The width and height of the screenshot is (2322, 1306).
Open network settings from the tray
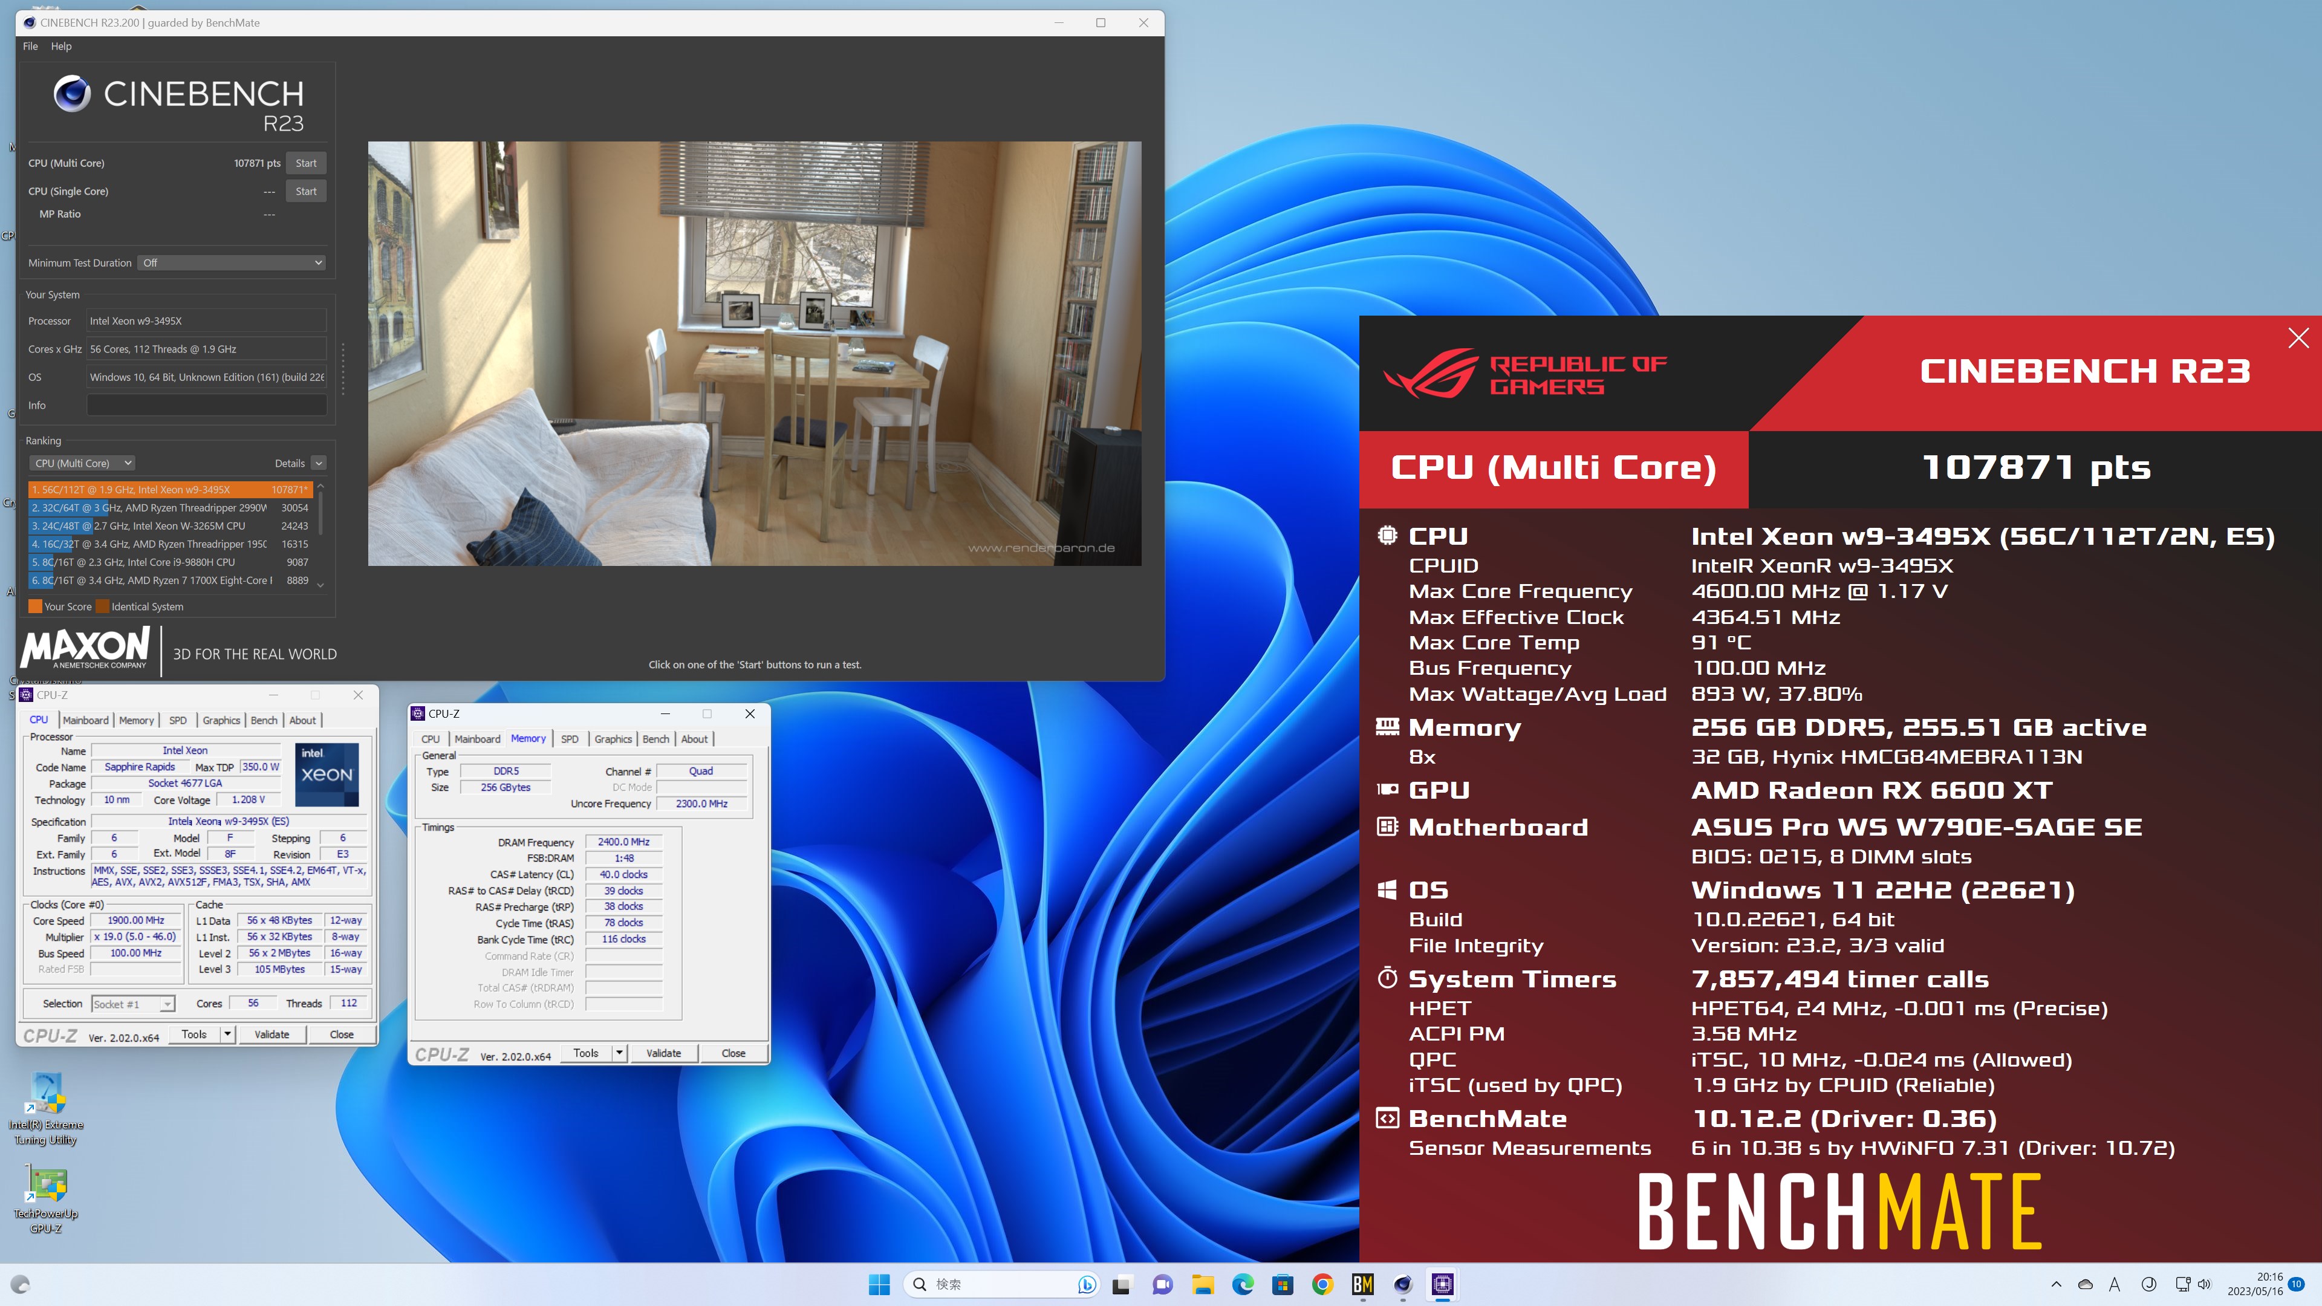coord(2182,1284)
